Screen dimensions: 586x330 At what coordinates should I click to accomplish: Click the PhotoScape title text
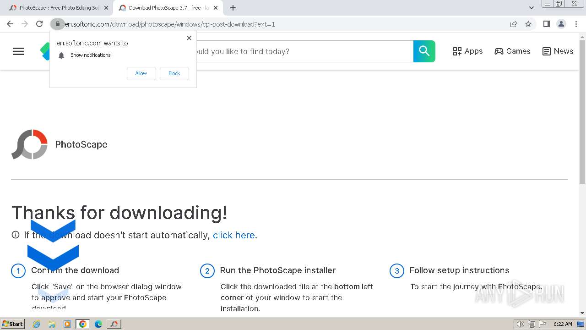pos(81,144)
